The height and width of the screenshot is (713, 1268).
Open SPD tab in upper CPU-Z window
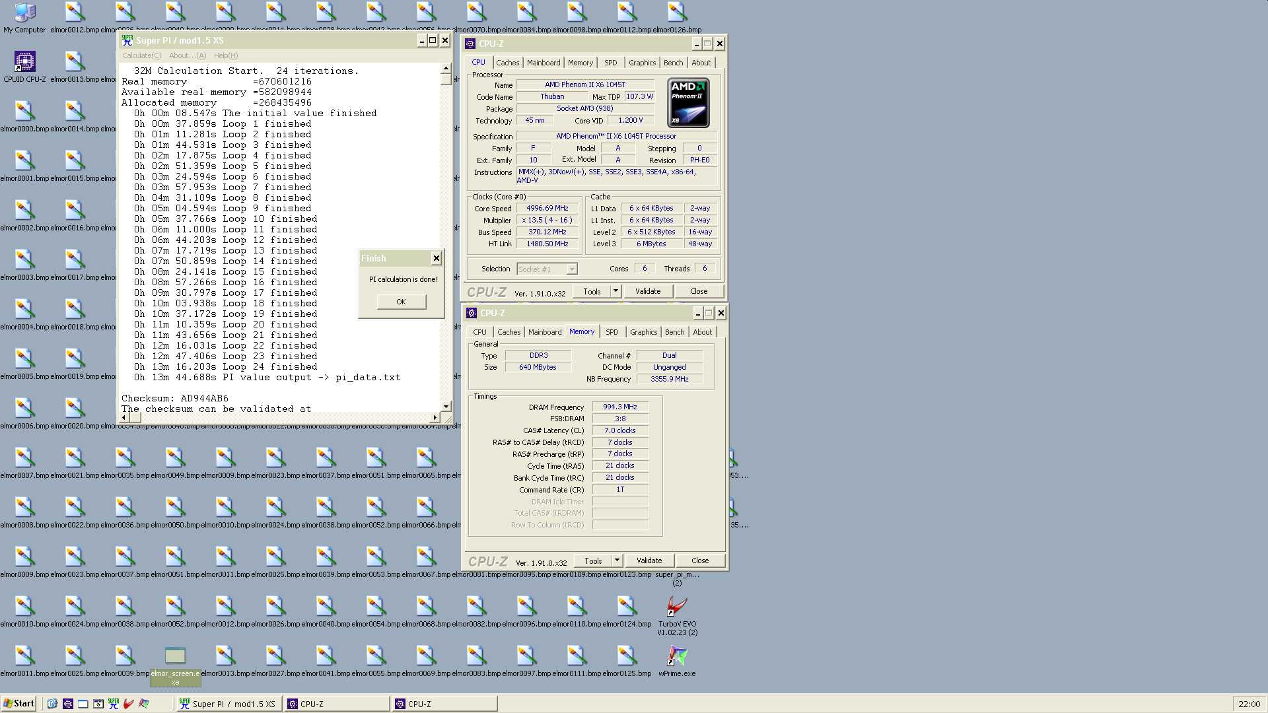(611, 63)
